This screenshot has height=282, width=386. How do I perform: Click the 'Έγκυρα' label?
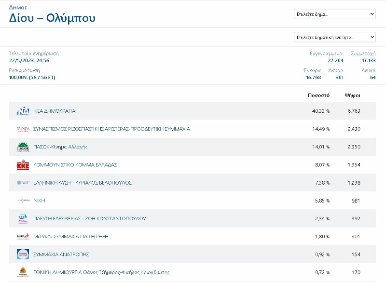312,70
